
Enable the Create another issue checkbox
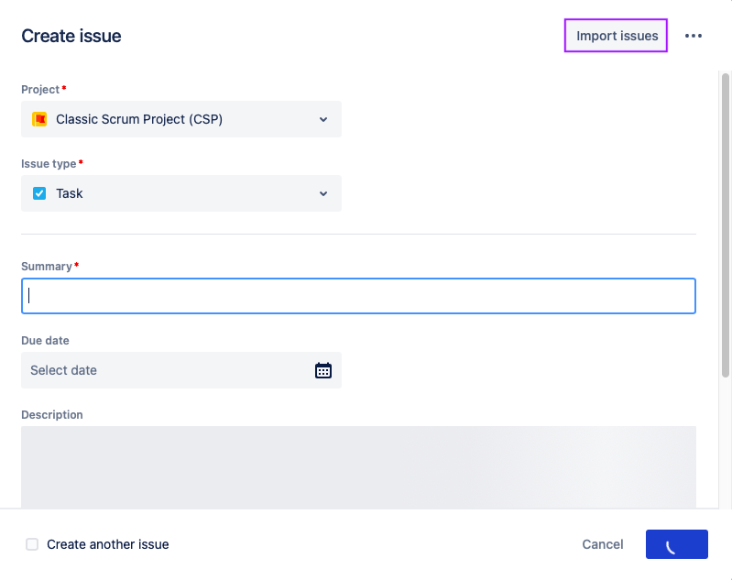point(32,544)
